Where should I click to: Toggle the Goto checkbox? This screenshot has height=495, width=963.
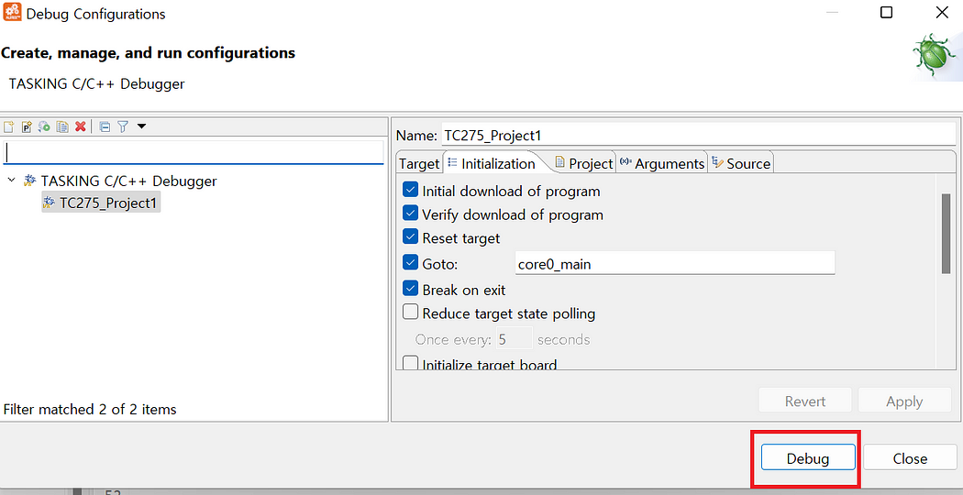pos(410,263)
